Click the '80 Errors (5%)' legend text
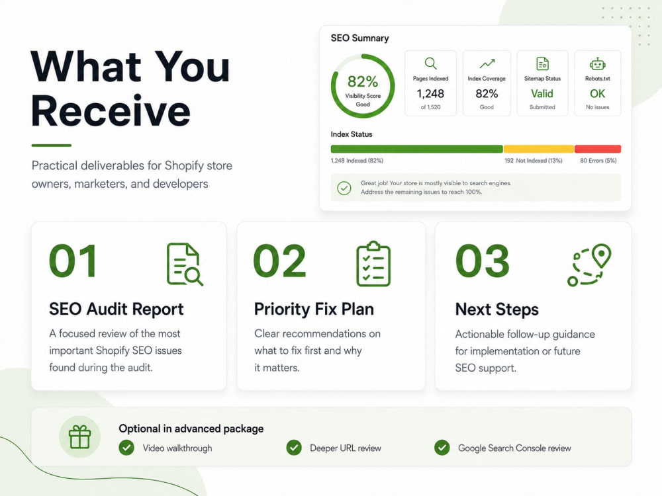 pos(598,161)
